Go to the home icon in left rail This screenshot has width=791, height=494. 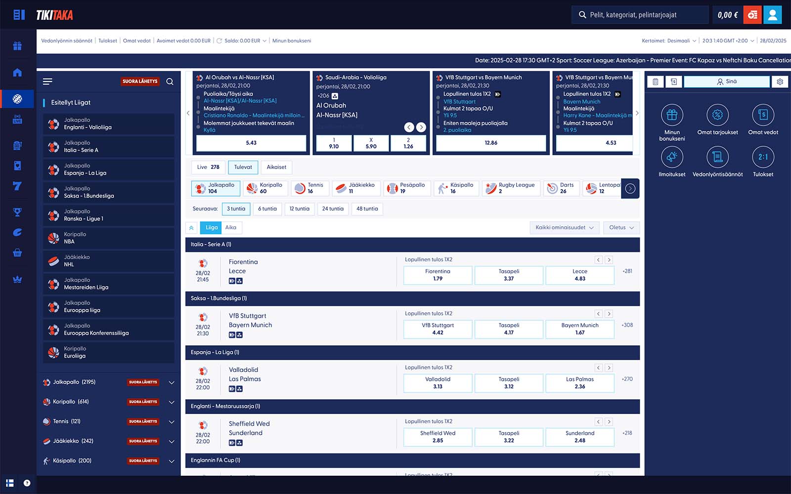17,73
